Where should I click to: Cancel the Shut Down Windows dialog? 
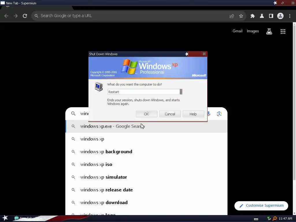tap(170, 114)
